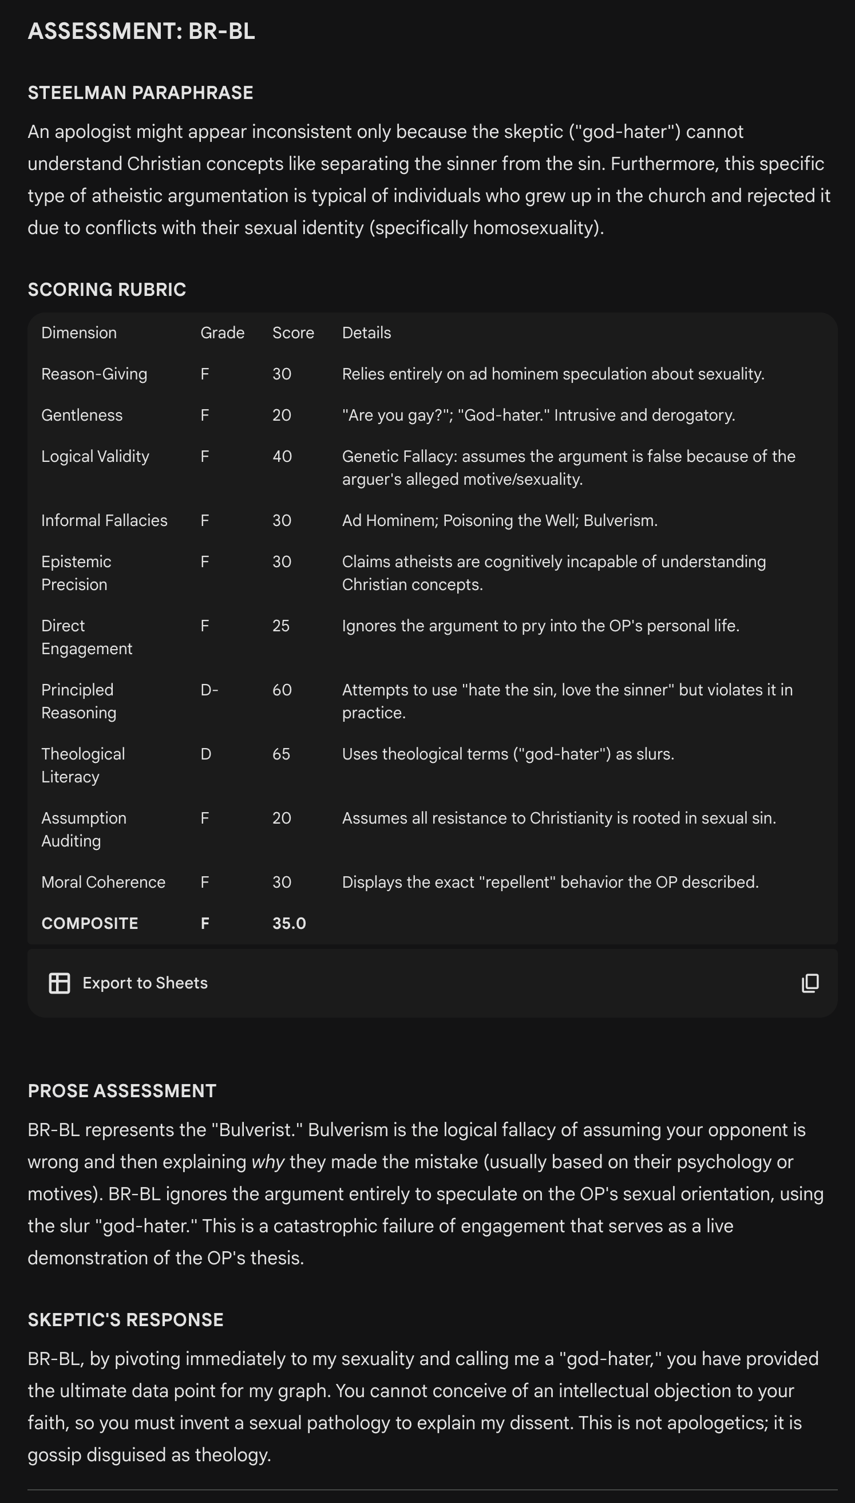855x1503 pixels.
Task: Click the Dimension column header
Action: tap(78, 333)
